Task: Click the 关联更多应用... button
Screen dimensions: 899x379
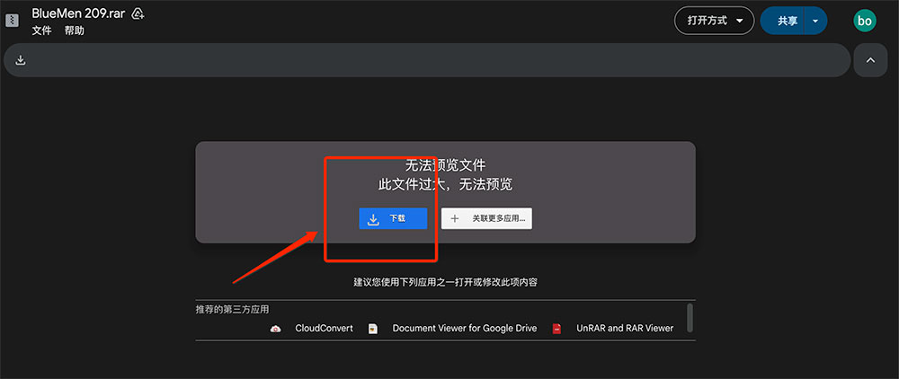Action: coord(486,218)
